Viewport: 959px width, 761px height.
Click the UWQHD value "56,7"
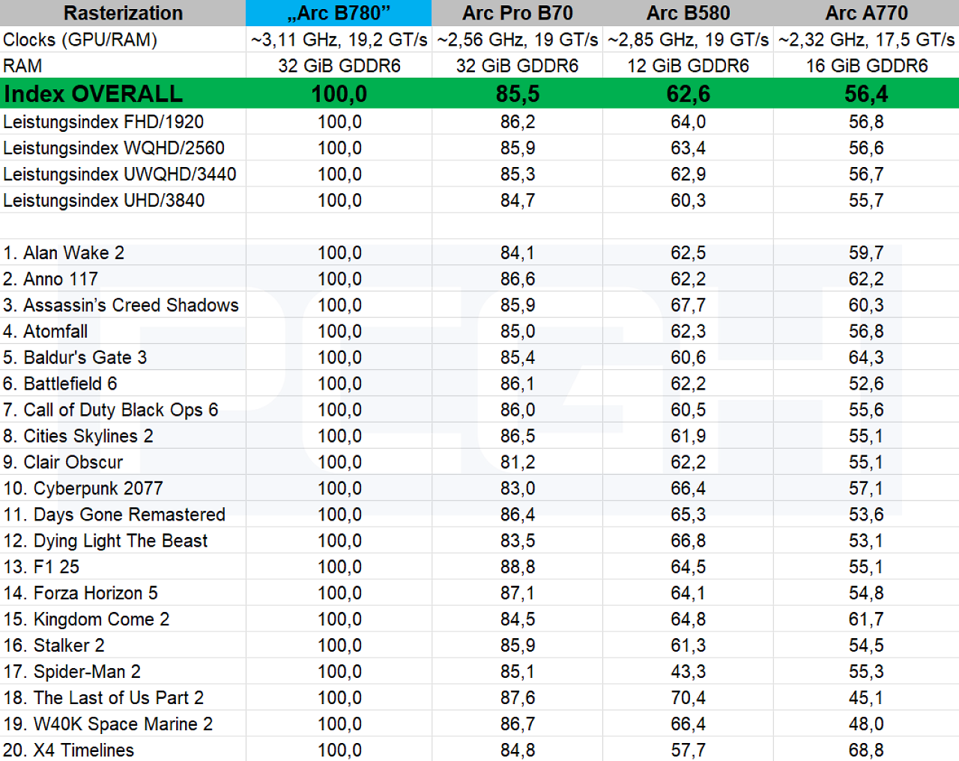pos(866,175)
